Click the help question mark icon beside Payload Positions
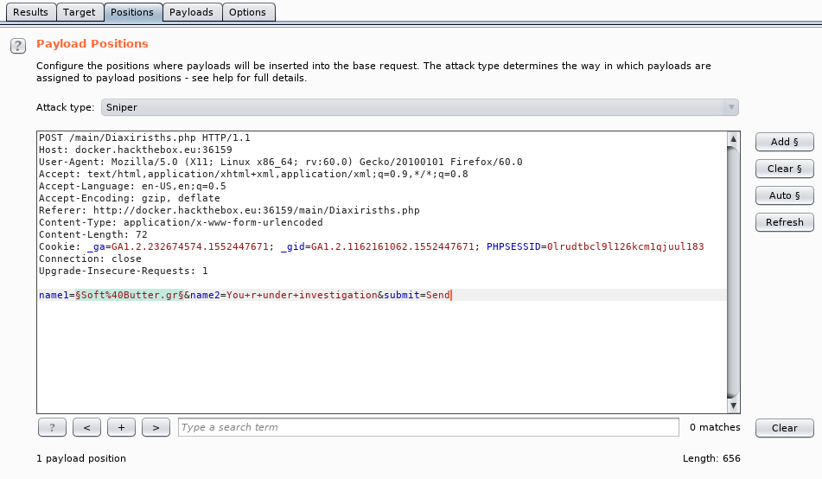This screenshot has height=479, width=822. [x=17, y=46]
